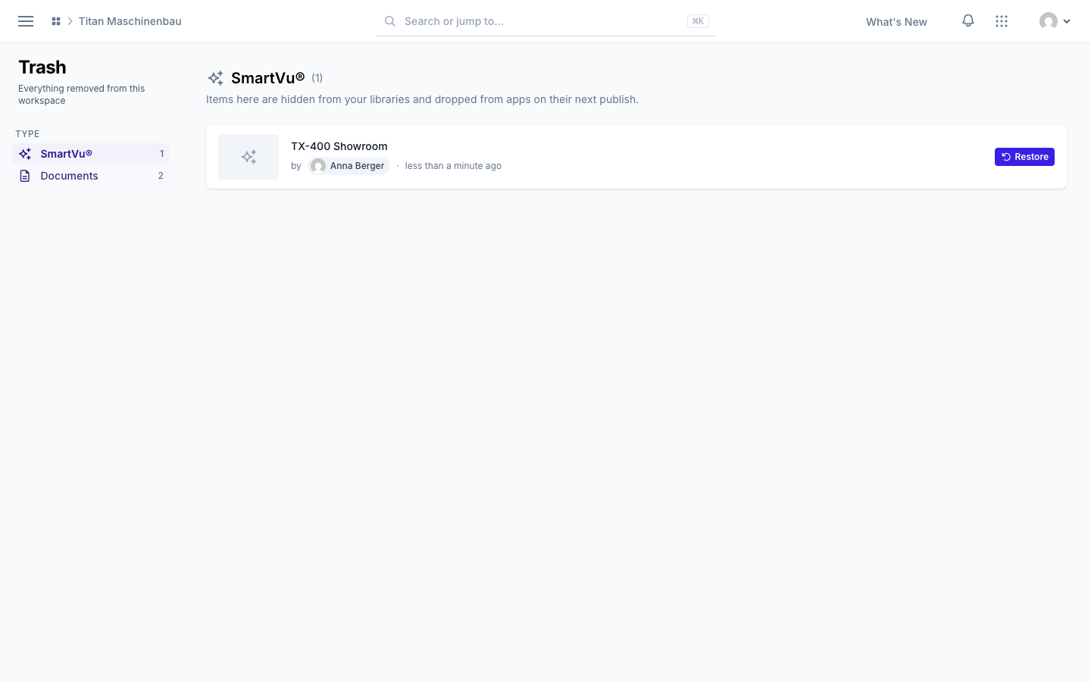The height and width of the screenshot is (682, 1091).
Task: Click the breadcrumb chevron separator
Action: (70, 21)
